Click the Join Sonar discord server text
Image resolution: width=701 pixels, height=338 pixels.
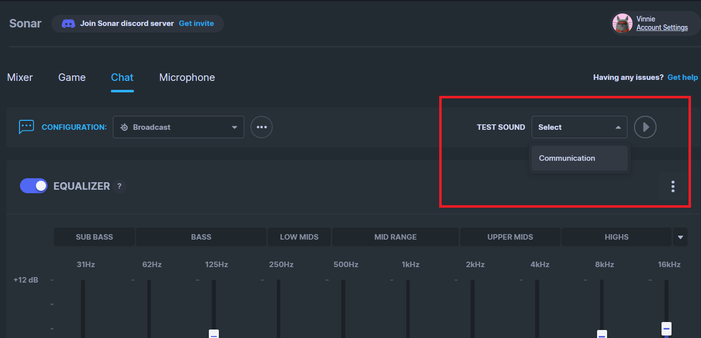pyautogui.click(x=127, y=23)
